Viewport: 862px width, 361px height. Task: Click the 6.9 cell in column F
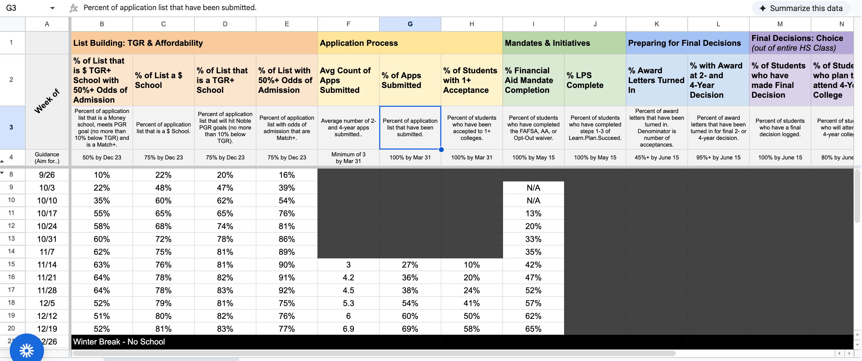[348, 329]
